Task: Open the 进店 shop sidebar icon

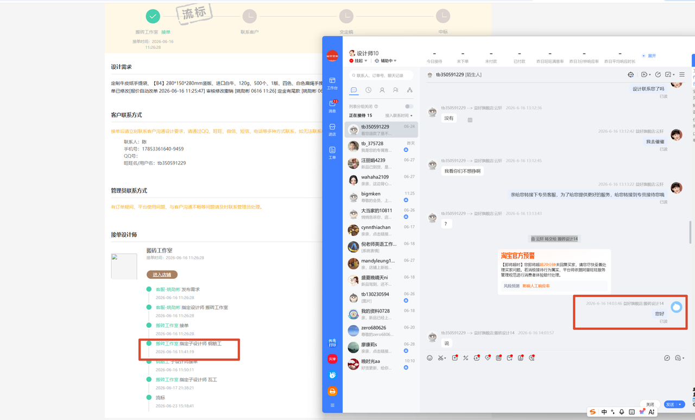Action: 332,129
